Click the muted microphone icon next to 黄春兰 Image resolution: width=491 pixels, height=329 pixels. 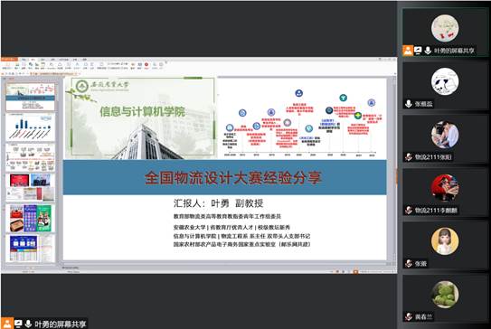pyautogui.click(x=409, y=316)
